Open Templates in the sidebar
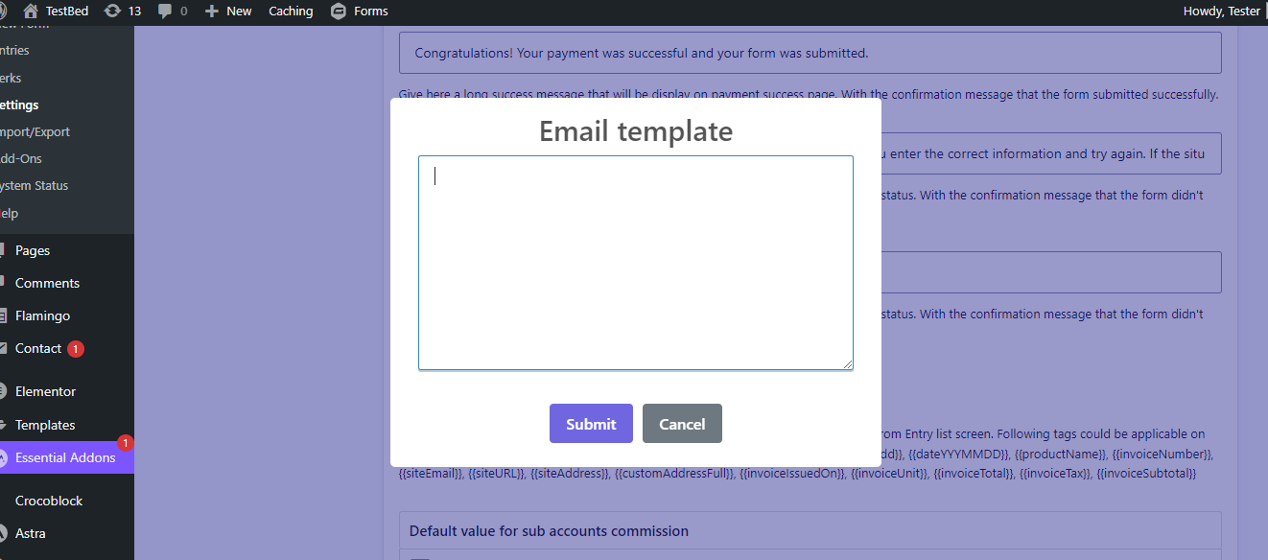This screenshot has height=560, width=1268. [x=45, y=425]
